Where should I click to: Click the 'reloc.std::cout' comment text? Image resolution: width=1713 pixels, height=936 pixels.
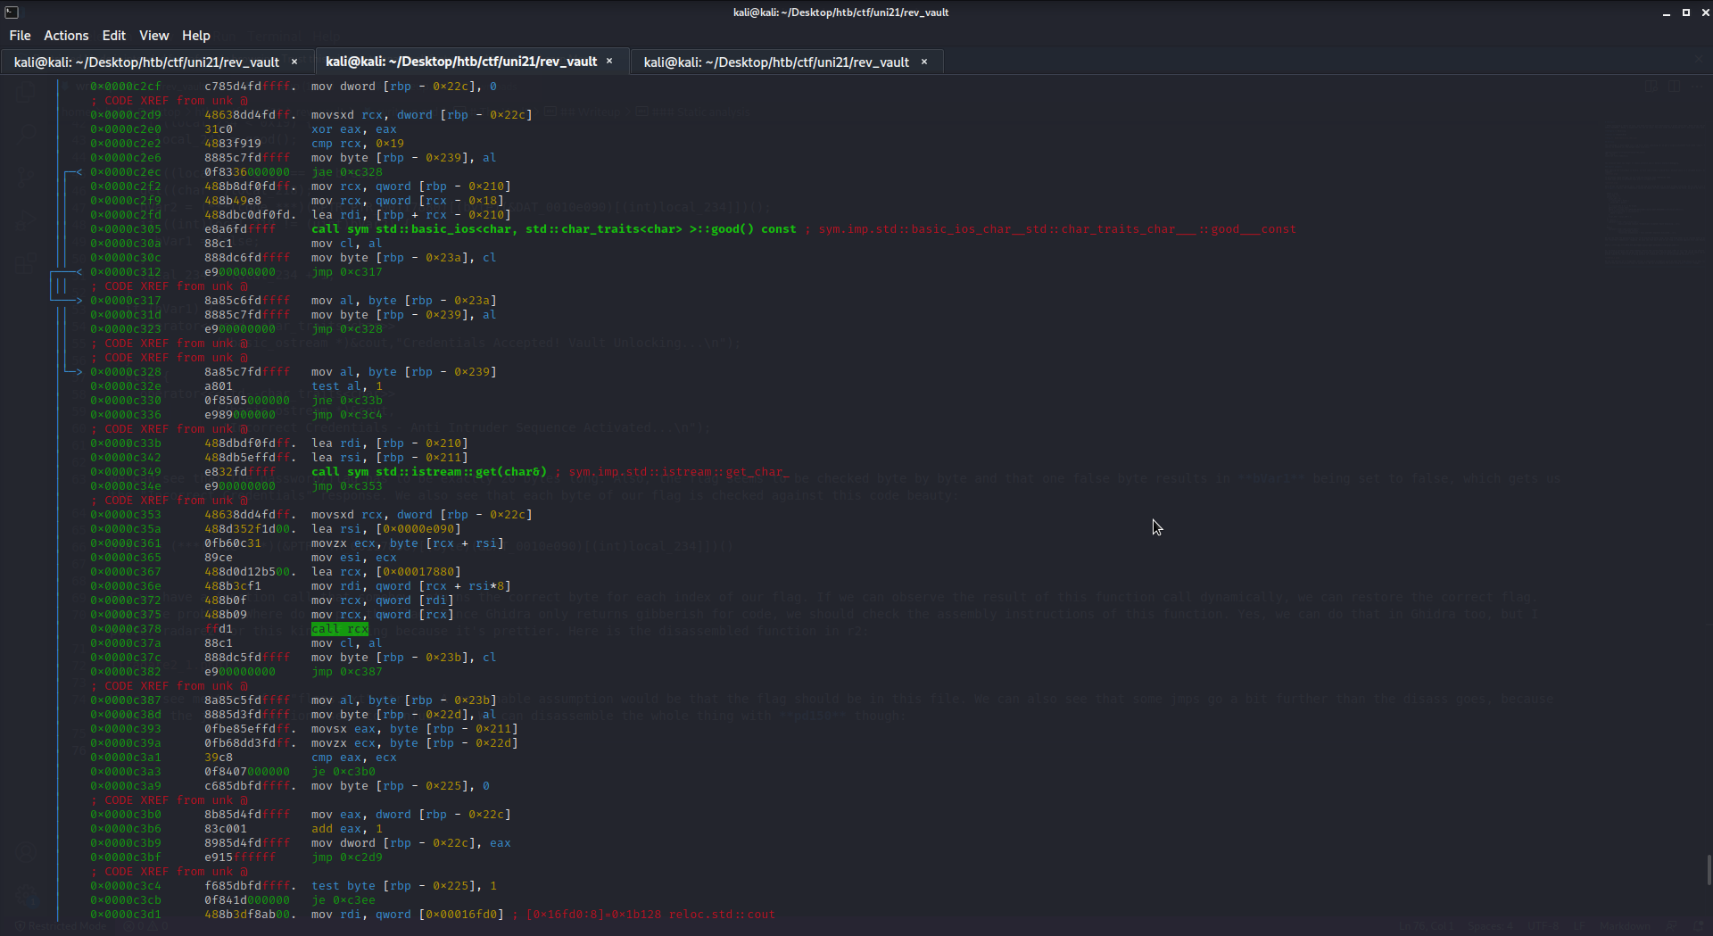coord(722,915)
